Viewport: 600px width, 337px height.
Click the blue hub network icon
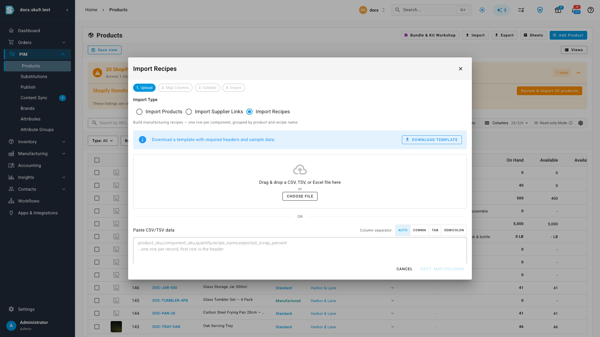tap(482, 10)
